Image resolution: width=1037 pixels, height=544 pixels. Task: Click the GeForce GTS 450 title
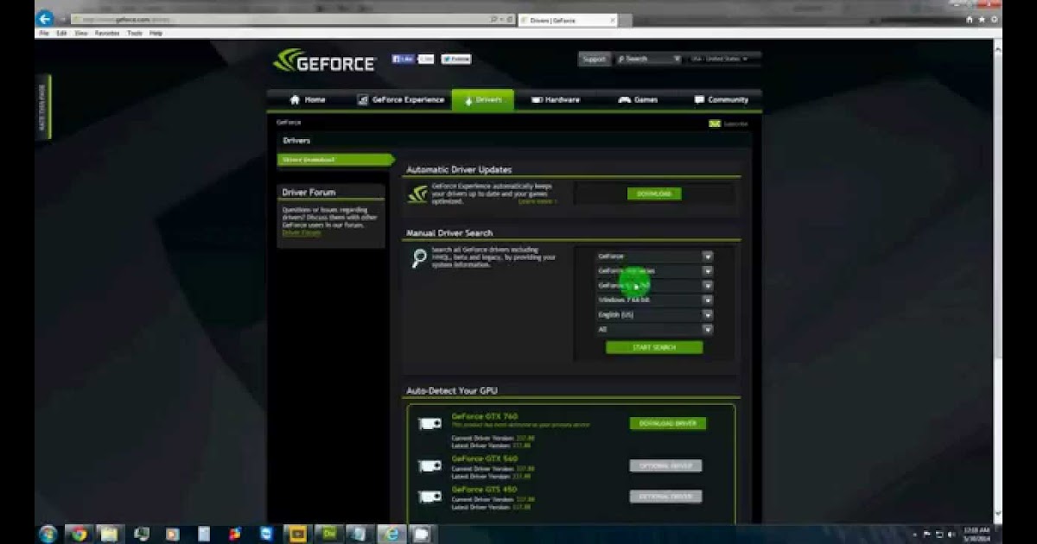484,490
